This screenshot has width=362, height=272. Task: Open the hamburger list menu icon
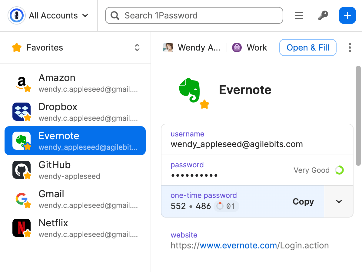pos(299,15)
